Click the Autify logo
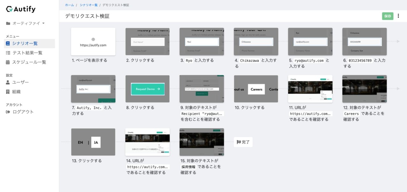407x192 pixels. pyautogui.click(x=21, y=9)
